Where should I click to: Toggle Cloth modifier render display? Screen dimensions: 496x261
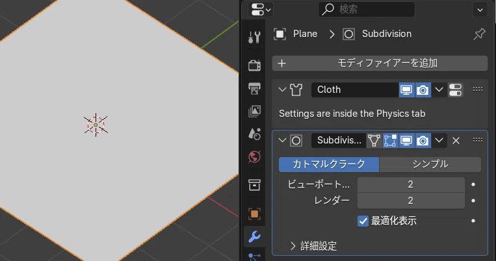[423, 90]
